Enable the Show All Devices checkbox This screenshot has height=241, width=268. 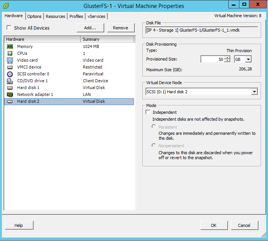9,27
